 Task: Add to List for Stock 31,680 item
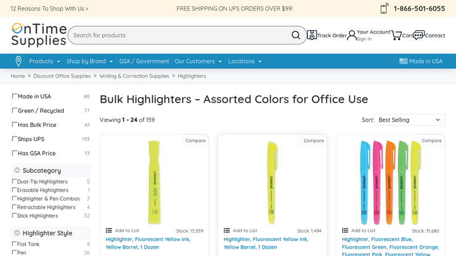(x=363, y=230)
